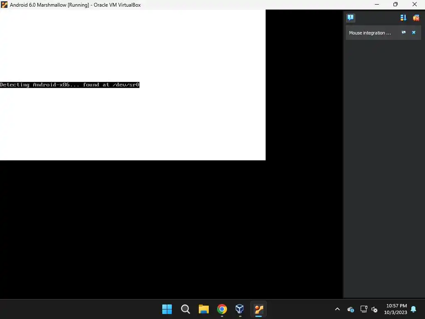Expand the Mouse integration notification text
The width and height of the screenshot is (425, 319).
pyautogui.click(x=370, y=33)
